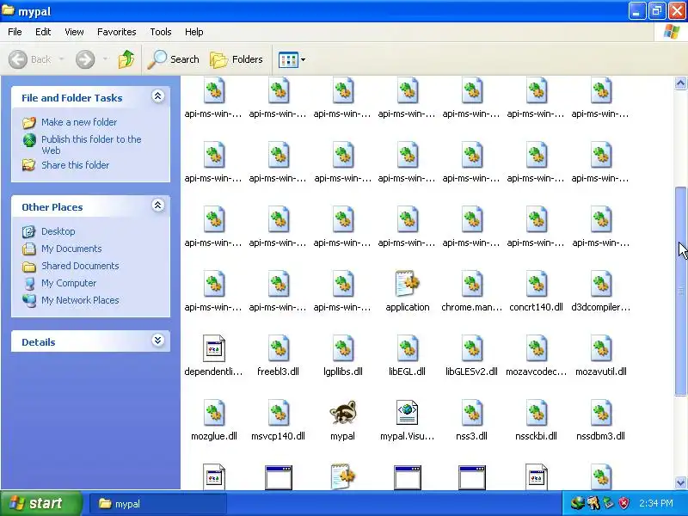This screenshot has height=516, width=688.
Task: Select the d3dcompiler... file icon
Action: click(x=600, y=284)
